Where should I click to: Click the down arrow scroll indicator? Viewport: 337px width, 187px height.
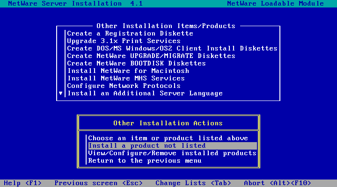60,93
